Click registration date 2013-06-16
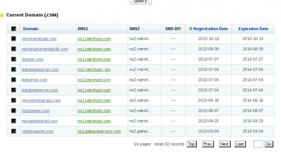This screenshot has width=281, height=155. point(208,100)
